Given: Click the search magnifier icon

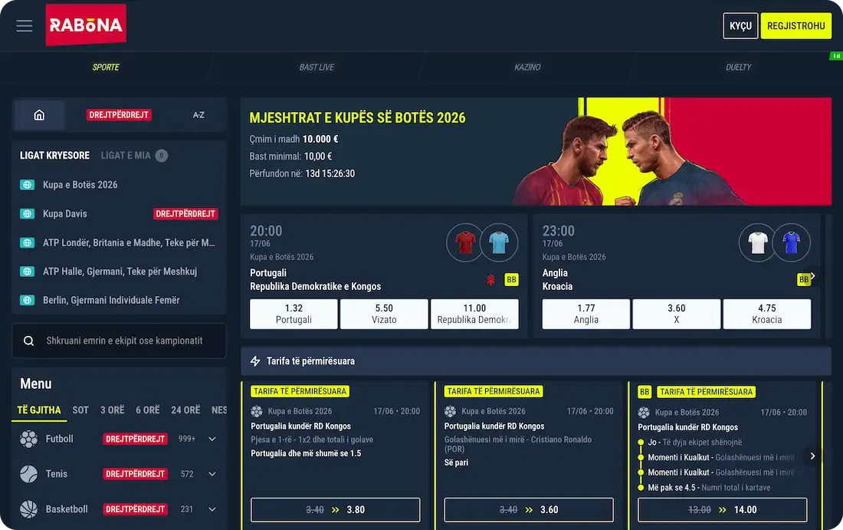Looking at the screenshot, I should pyautogui.click(x=29, y=341).
